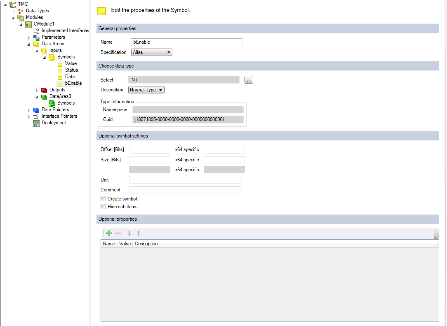Select the Data symbol in tree
The width and height of the screenshot is (447, 326).
(70, 77)
